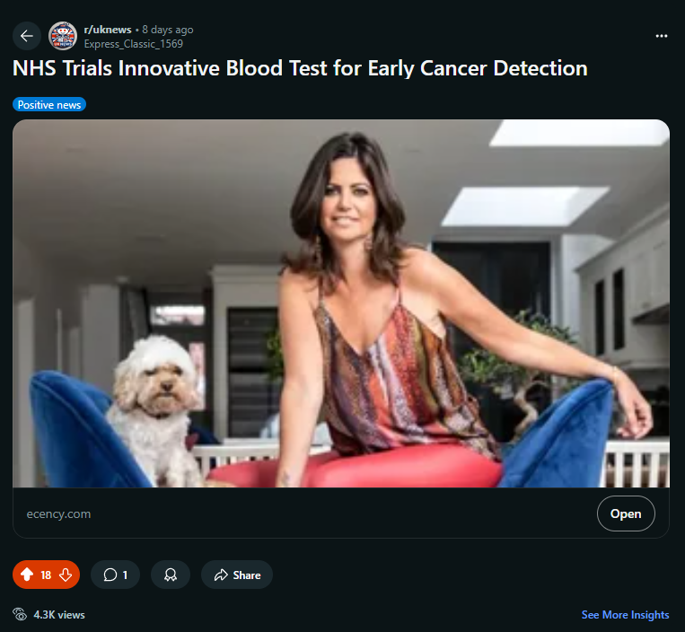The image size is (685, 632).
Task: Filter by Positive news flair
Action: pyautogui.click(x=49, y=105)
